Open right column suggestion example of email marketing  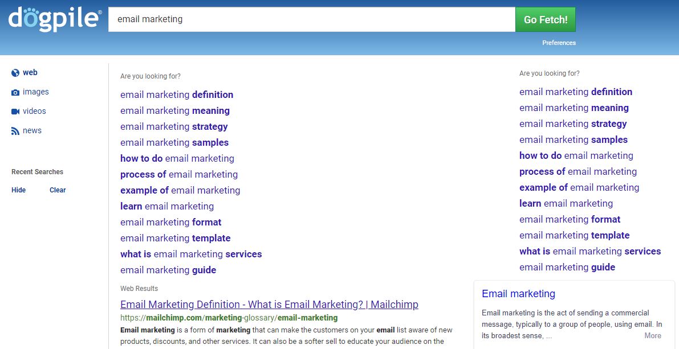579,188
